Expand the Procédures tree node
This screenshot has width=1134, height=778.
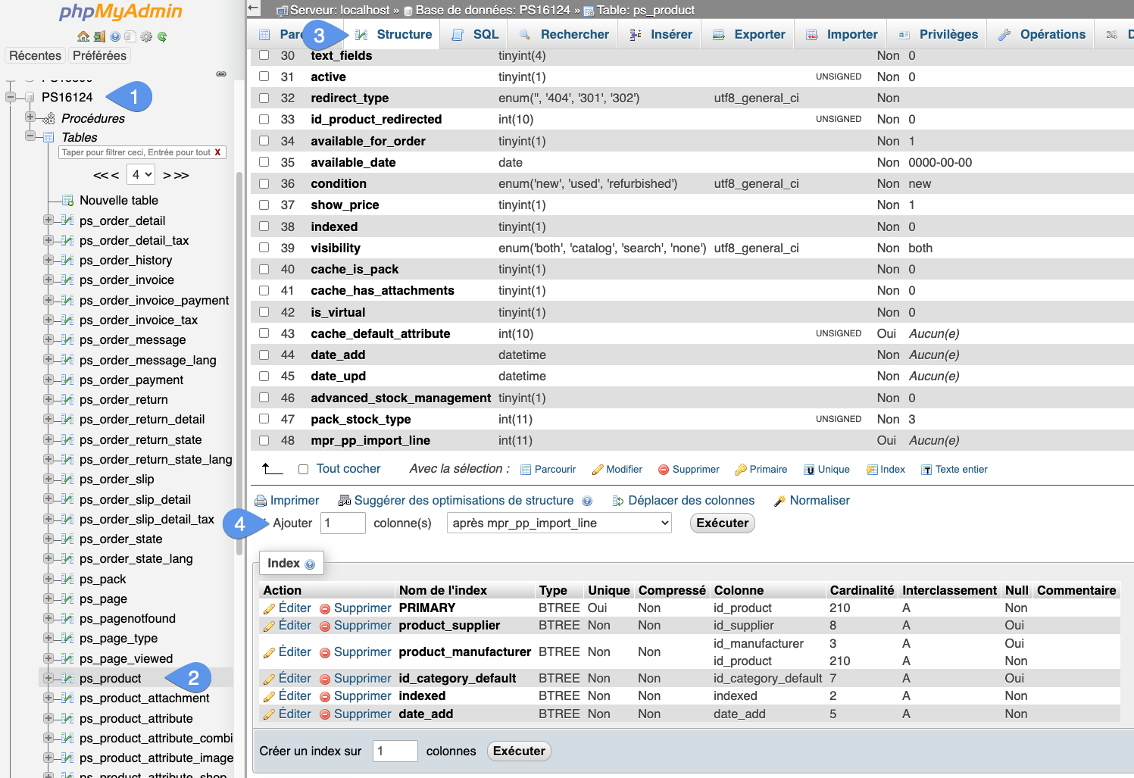pyautogui.click(x=30, y=117)
